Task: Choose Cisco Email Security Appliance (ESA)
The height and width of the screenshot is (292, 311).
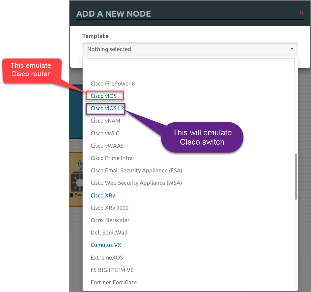Action: pyautogui.click(x=136, y=170)
